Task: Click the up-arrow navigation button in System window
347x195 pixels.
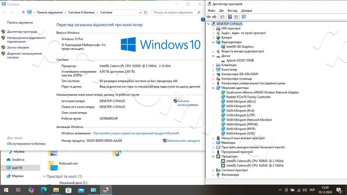Action: tap(23, 12)
